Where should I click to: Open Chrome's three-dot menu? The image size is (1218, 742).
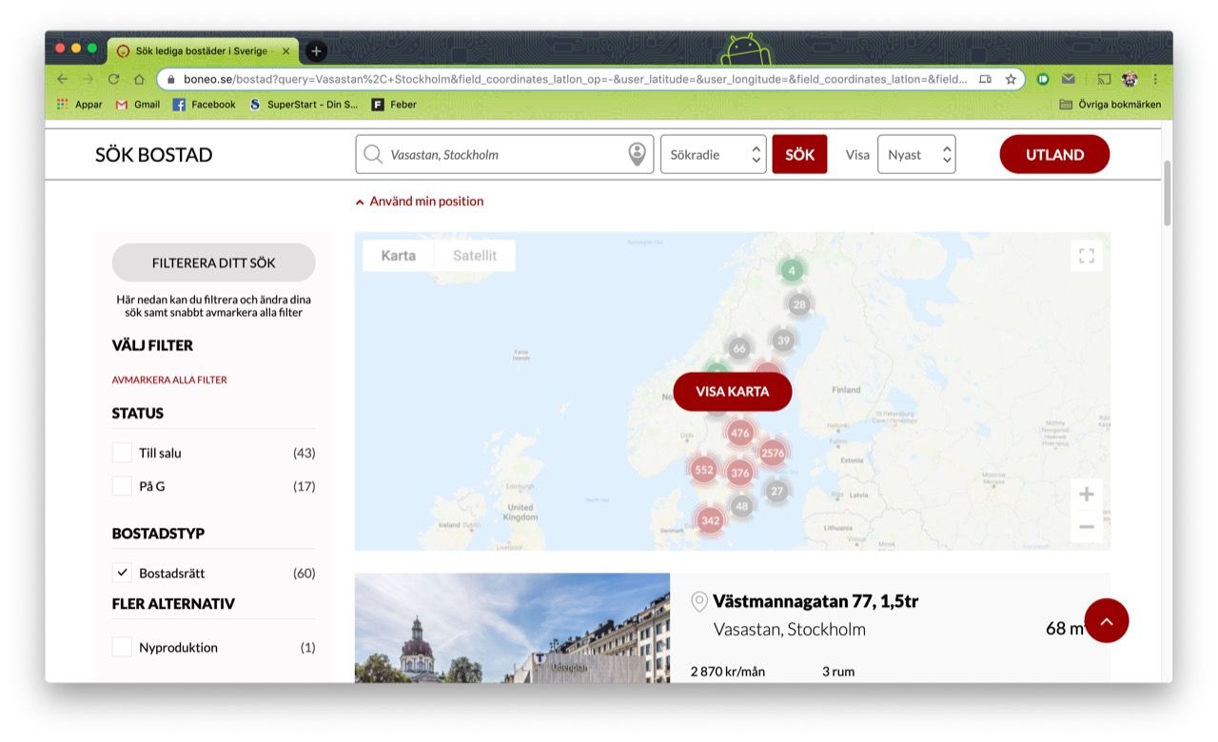coord(1155,80)
